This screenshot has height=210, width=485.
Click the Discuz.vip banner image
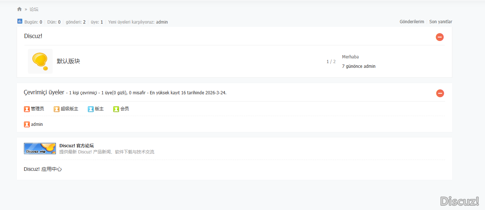pos(40,148)
